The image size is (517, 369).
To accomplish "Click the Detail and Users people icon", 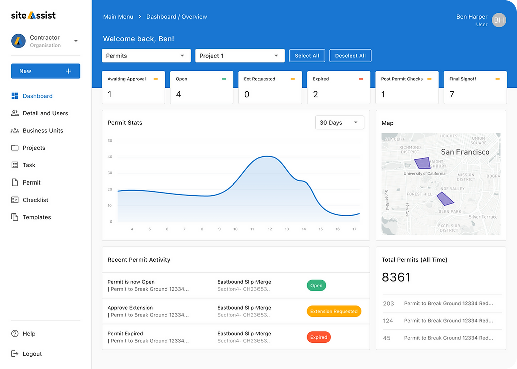I will [15, 113].
